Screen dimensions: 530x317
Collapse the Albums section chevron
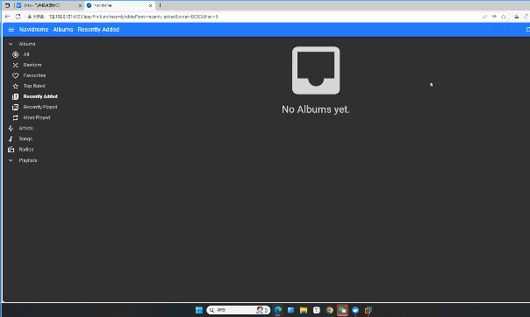[11, 44]
